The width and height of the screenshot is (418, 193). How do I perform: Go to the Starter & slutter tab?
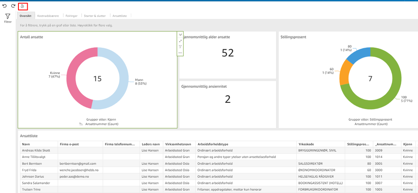(x=95, y=16)
